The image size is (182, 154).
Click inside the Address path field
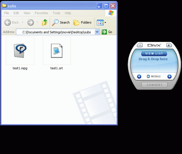[x=56, y=32]
